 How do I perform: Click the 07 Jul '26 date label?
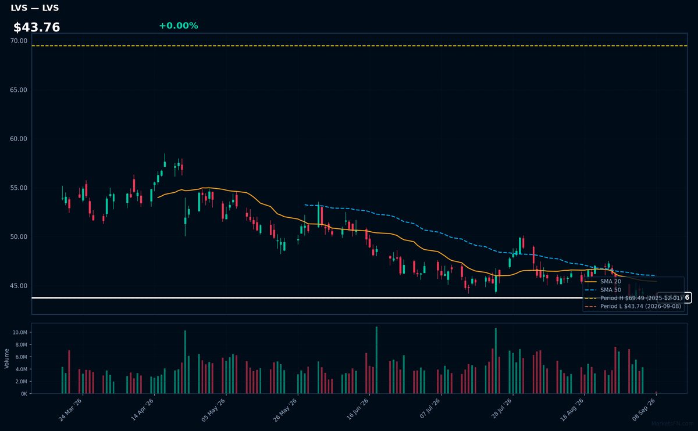point(430,409)
